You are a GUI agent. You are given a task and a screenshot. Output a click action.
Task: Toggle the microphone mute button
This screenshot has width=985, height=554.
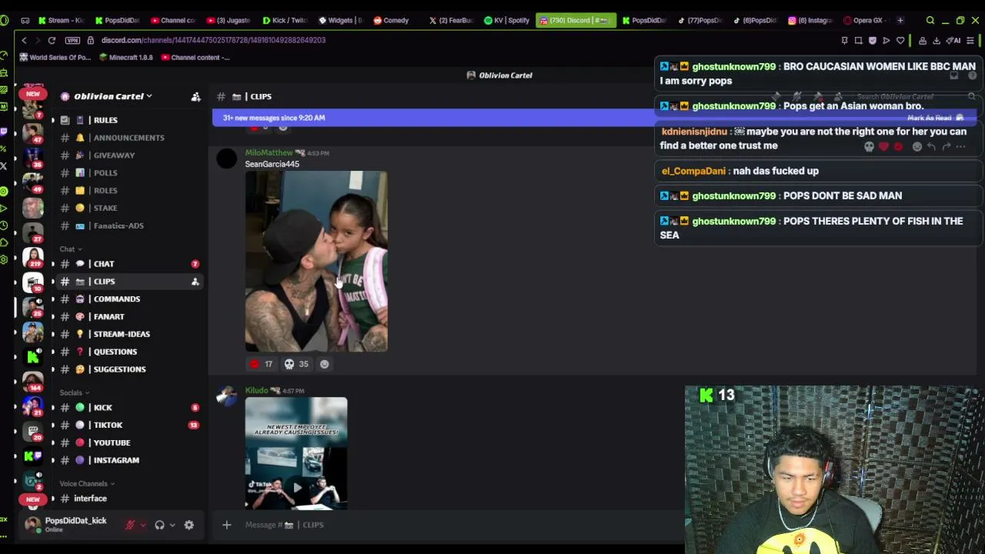click(130, 526)
